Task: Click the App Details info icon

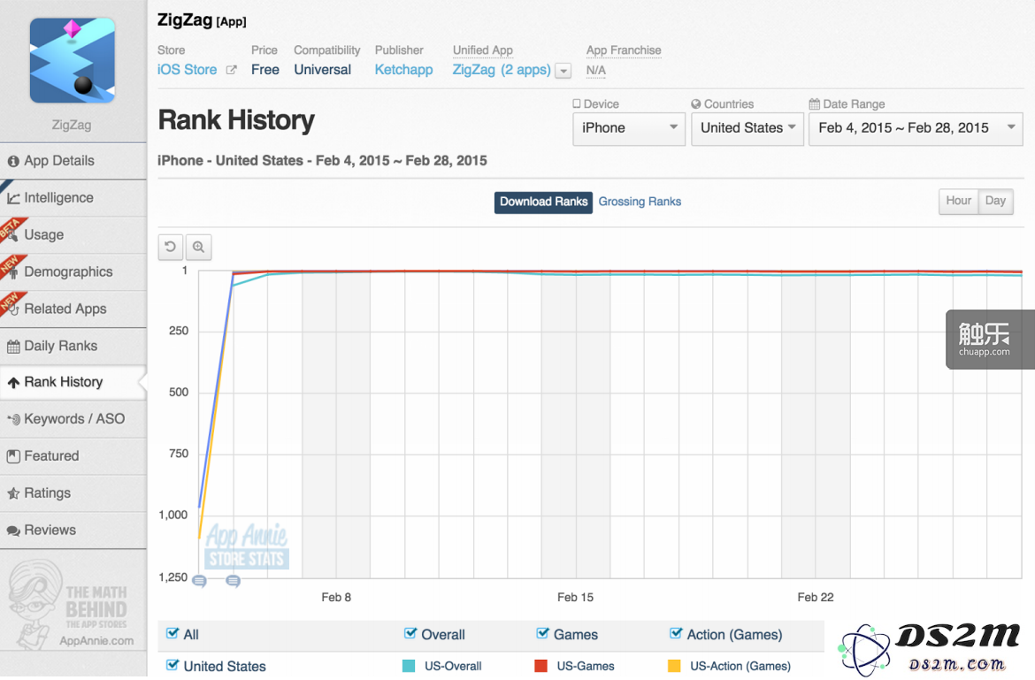Action: click(x=13, y=162)
